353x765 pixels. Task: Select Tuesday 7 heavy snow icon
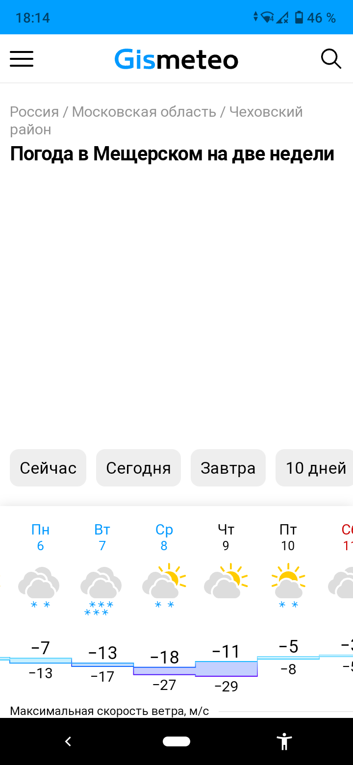(x=101, y=591)
